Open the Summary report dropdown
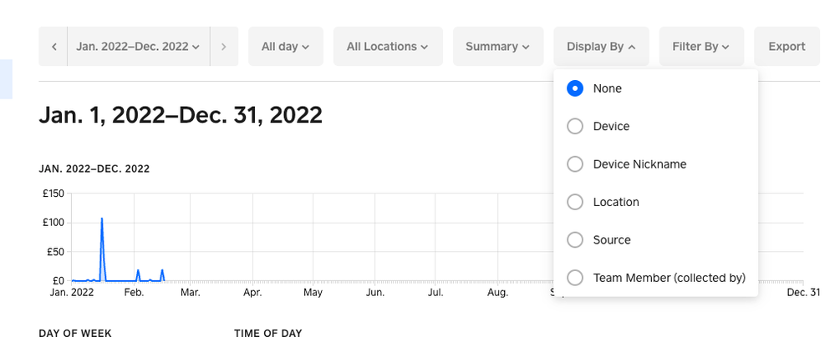This screenshot has width=835, height=347. [x=497, y=47]
